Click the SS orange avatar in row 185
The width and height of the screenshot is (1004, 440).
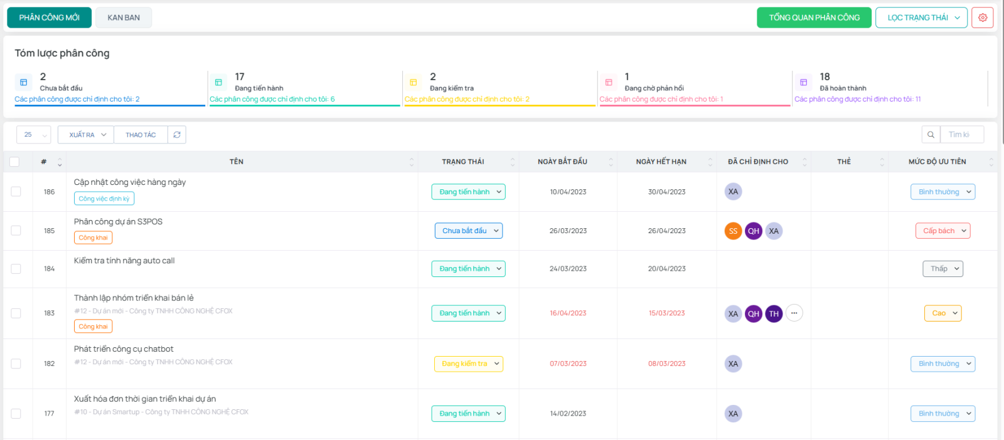click(x=733, y=231)
